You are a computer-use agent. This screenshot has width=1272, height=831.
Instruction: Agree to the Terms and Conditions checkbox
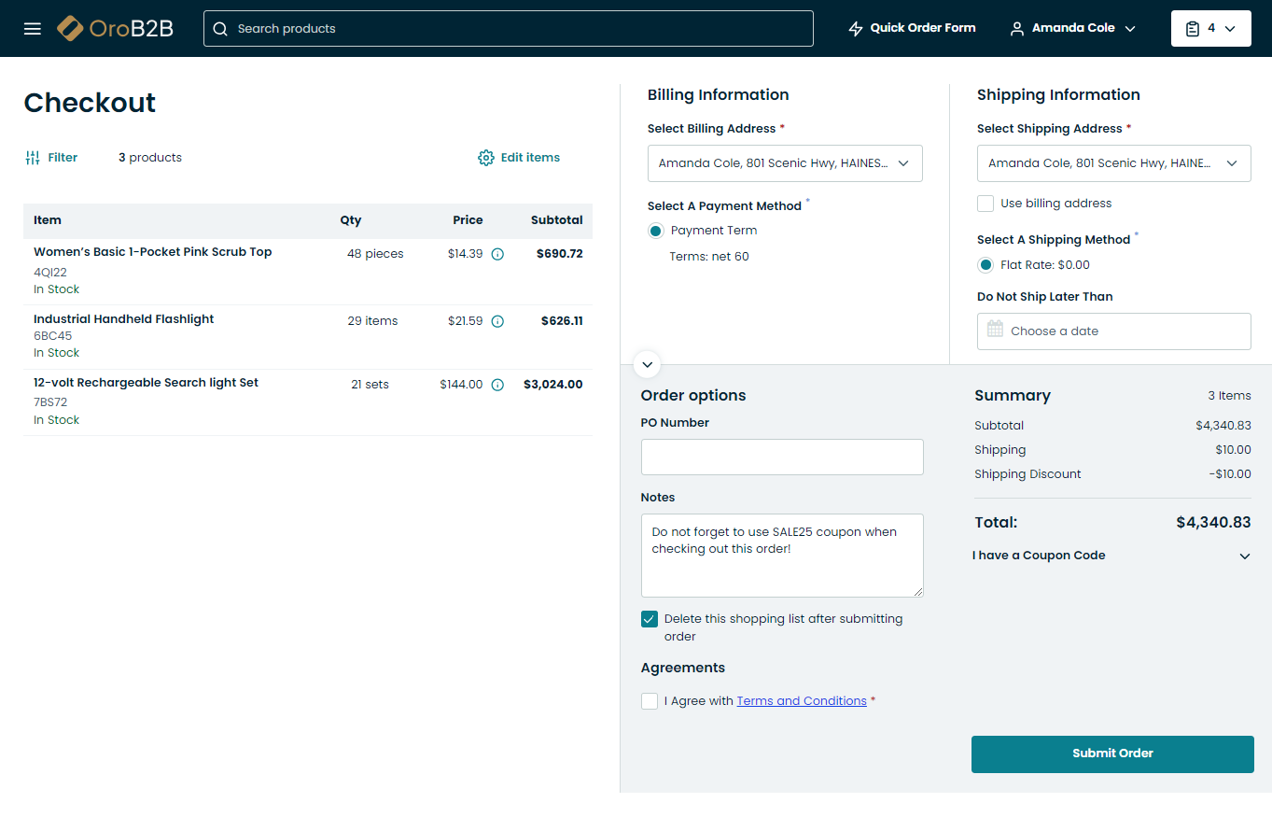tap(650, 701)
